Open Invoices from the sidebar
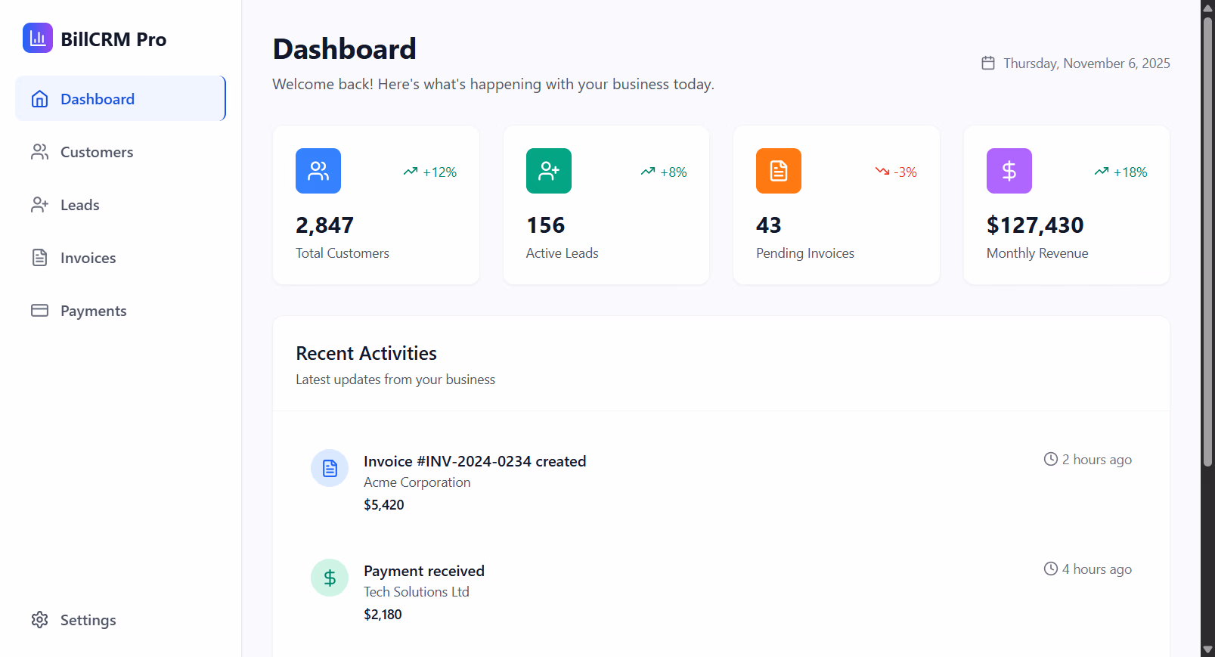The image size is (1215, 657). coord(88,258)
